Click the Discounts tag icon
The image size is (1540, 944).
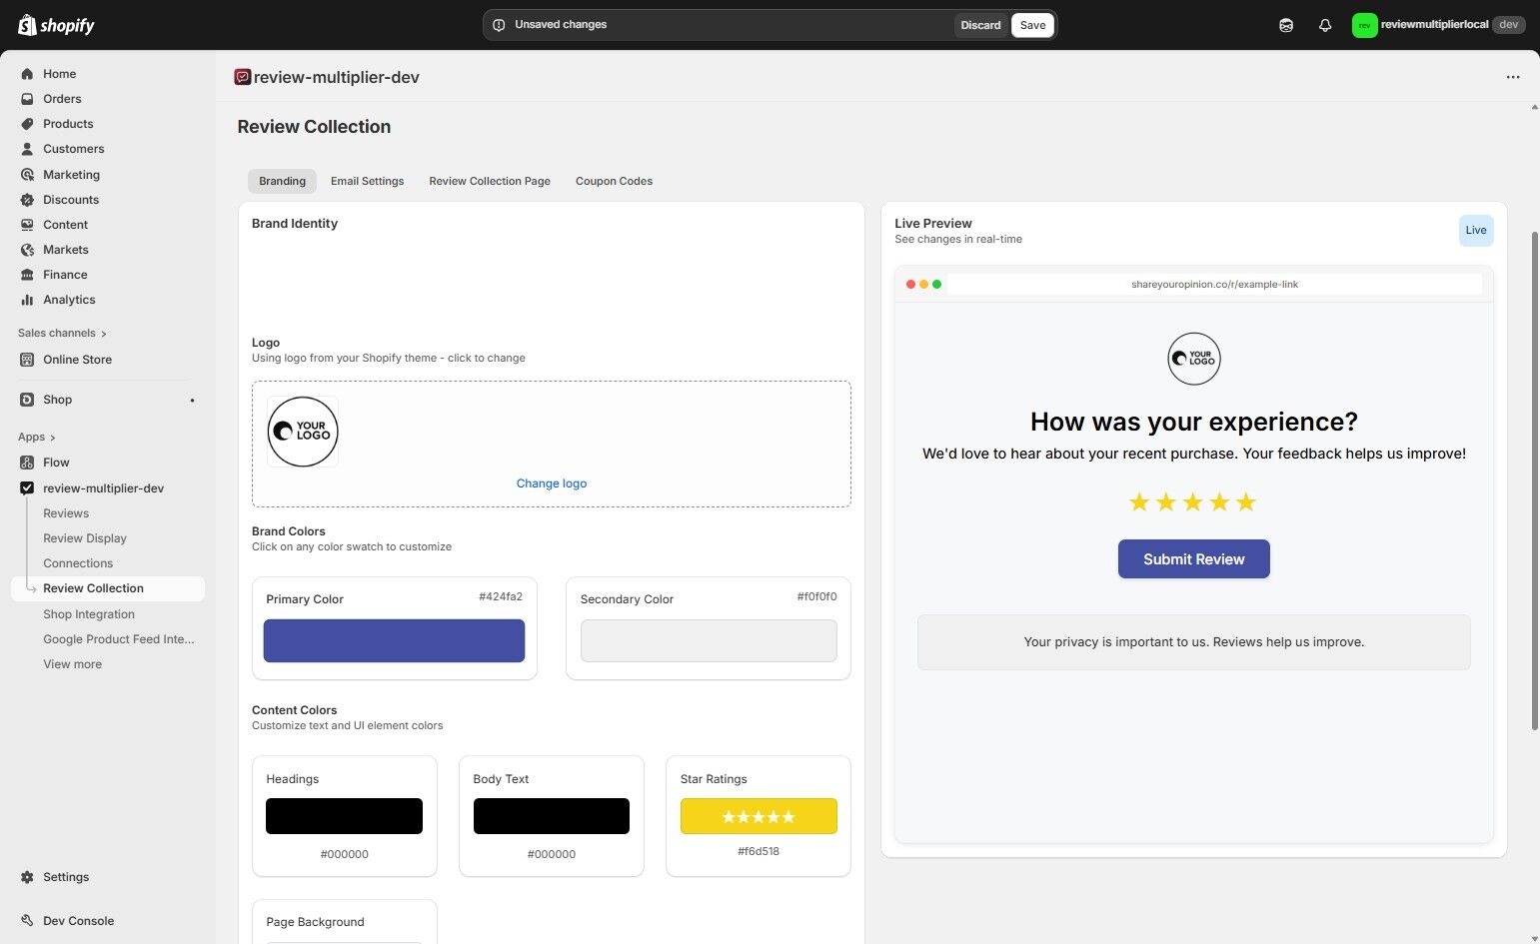click(x=28, y=199)
